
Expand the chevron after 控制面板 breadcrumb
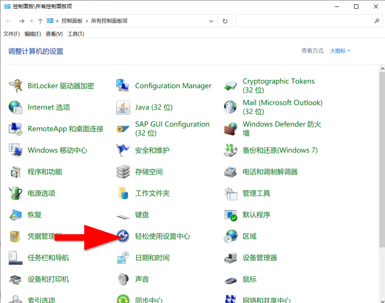tap(86, 21)
